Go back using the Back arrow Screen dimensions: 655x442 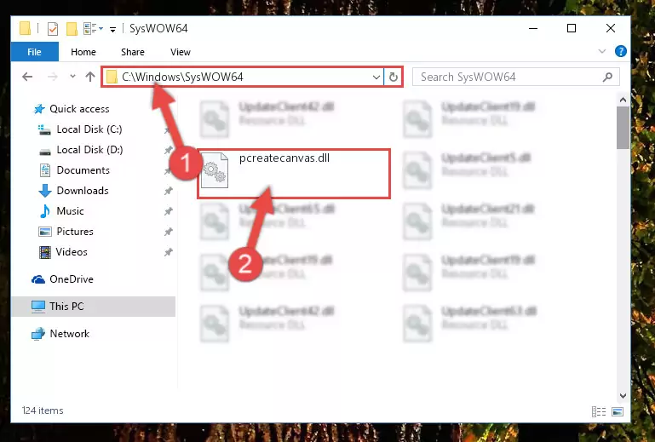pyautogui.click(x=27, y=77)
